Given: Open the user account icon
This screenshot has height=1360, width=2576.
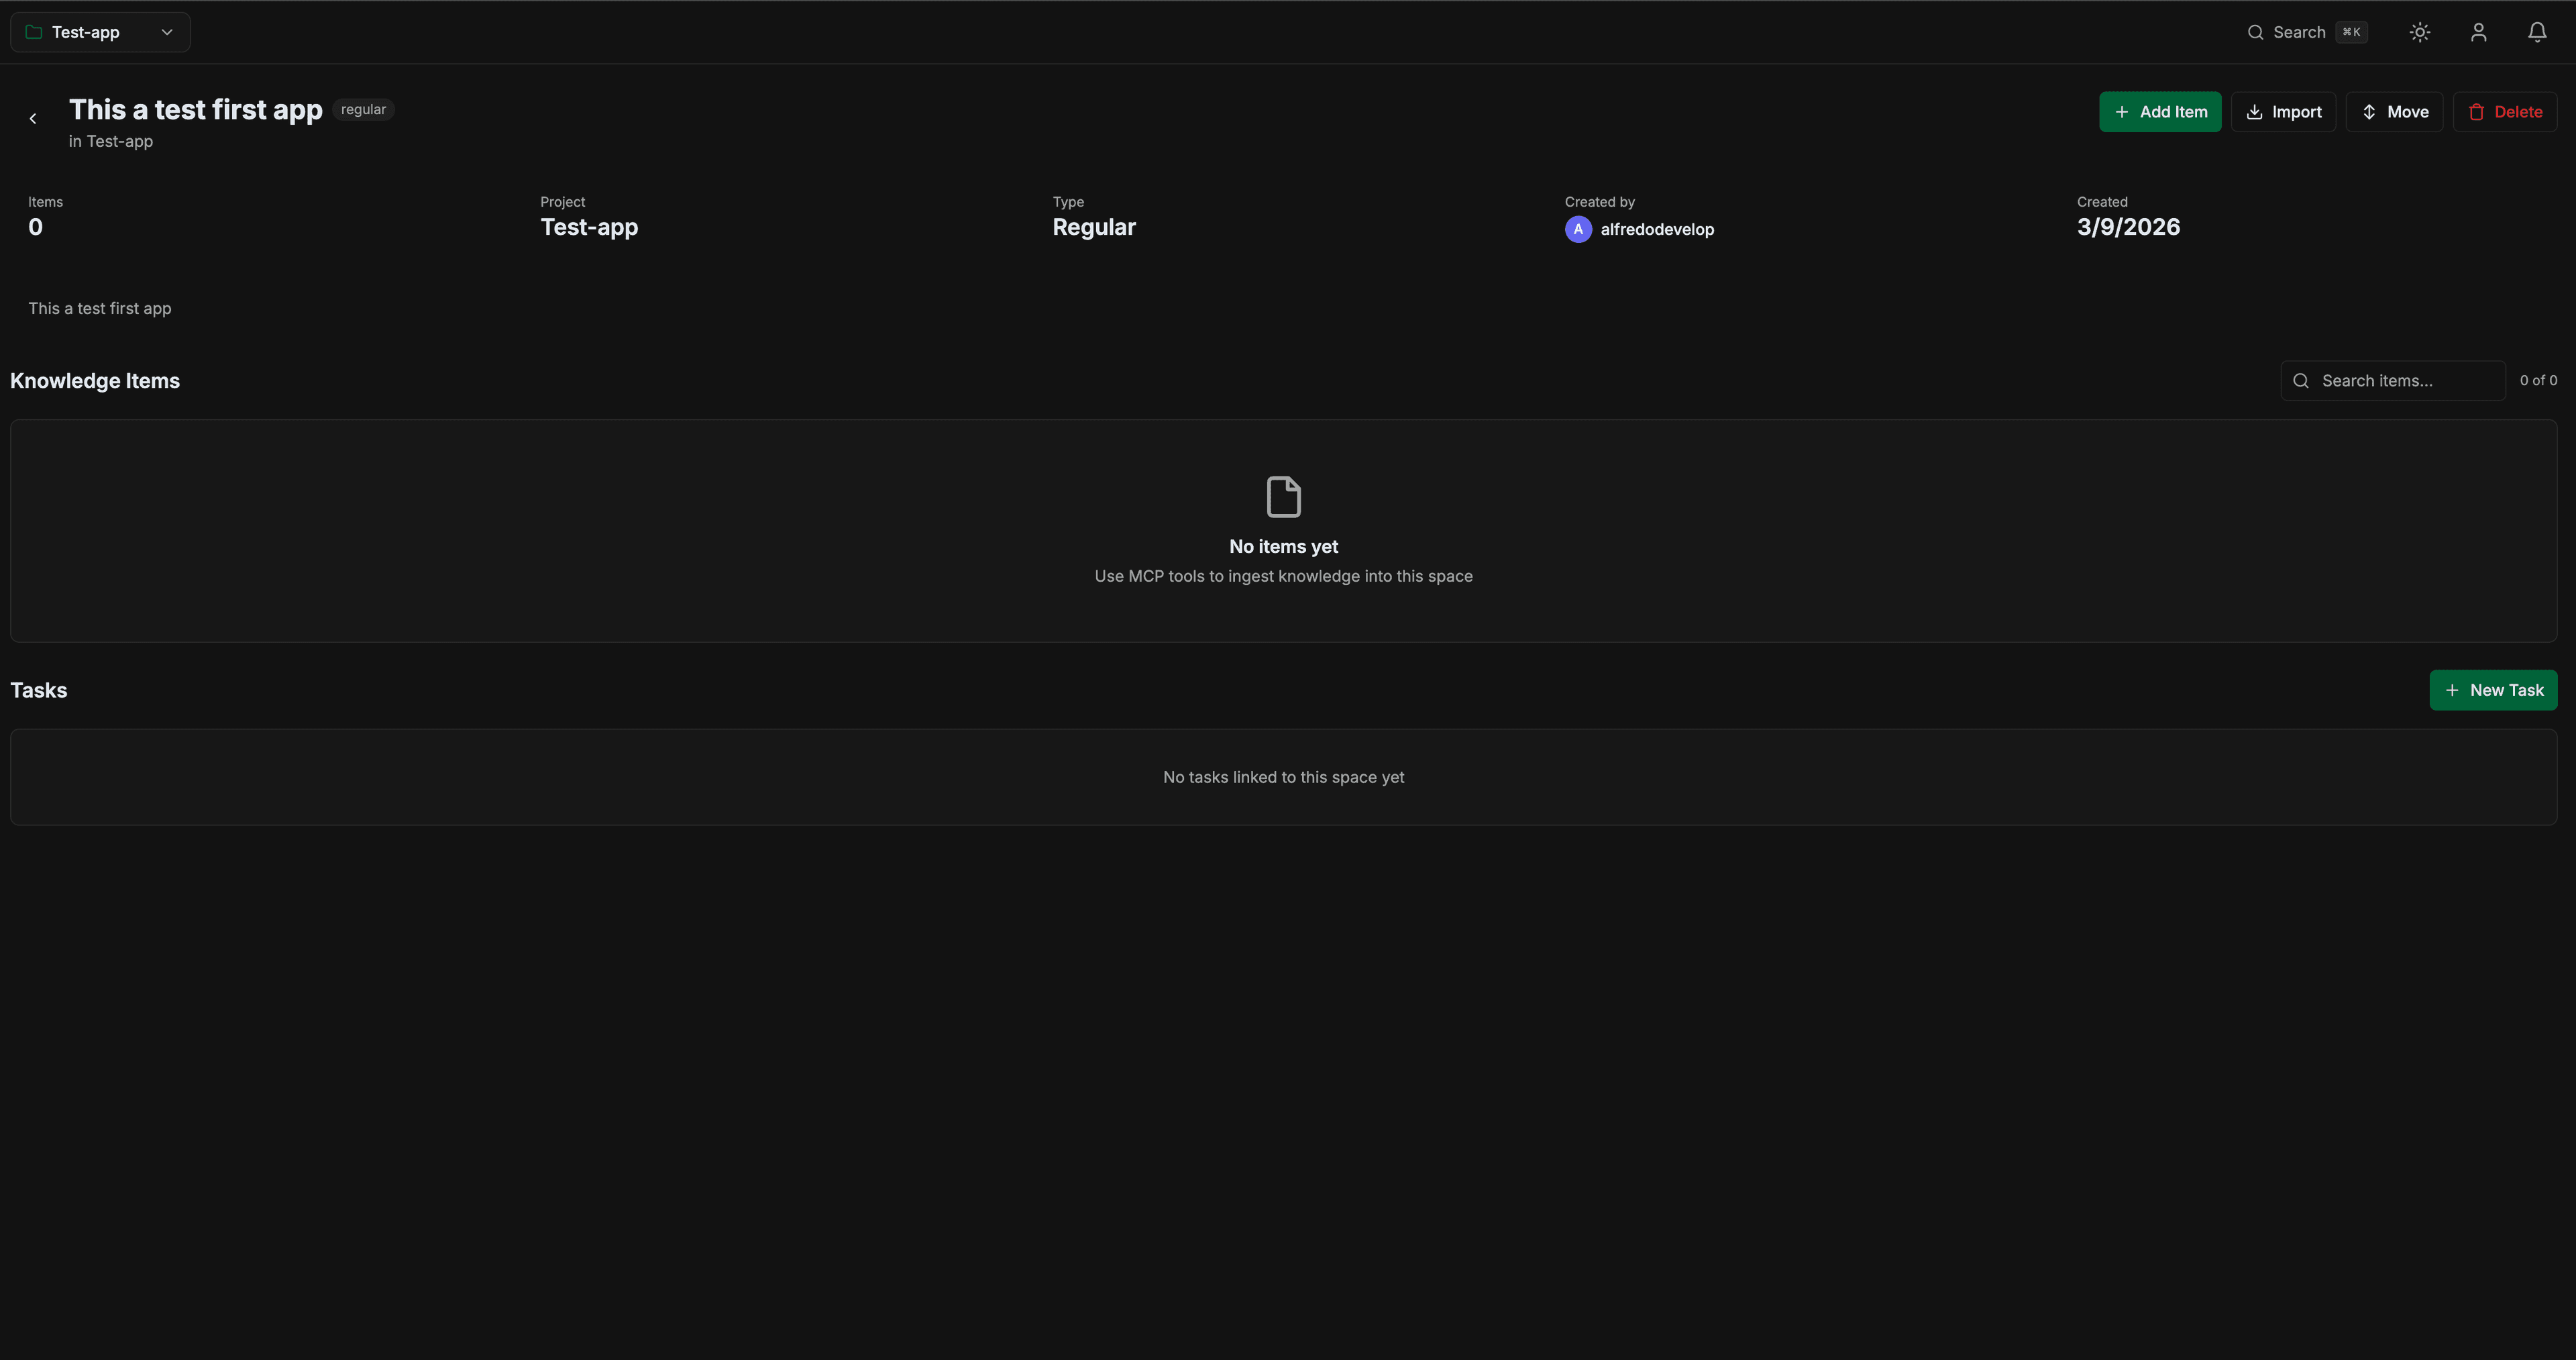Looking at the screenshot, I should 2478,31.
